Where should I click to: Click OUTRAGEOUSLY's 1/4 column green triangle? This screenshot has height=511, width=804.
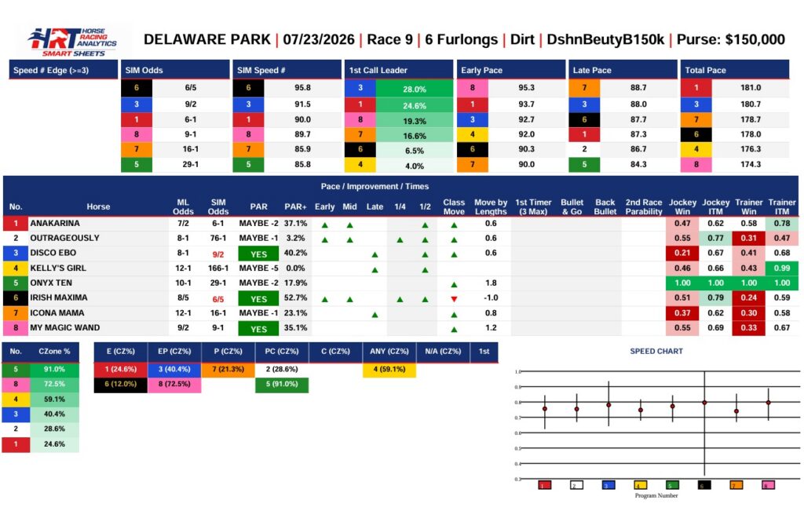[x=400, y=240]
